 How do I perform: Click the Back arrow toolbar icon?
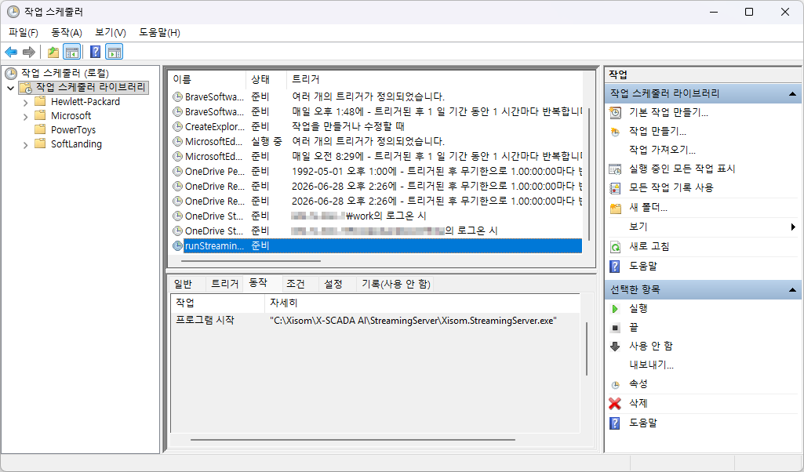coord(11,52)
